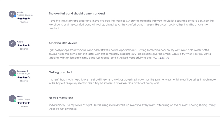Click reviewer name Emily C.

[21, 97]
